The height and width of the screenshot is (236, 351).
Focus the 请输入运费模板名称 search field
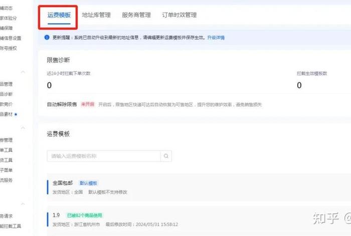[104, 156]
